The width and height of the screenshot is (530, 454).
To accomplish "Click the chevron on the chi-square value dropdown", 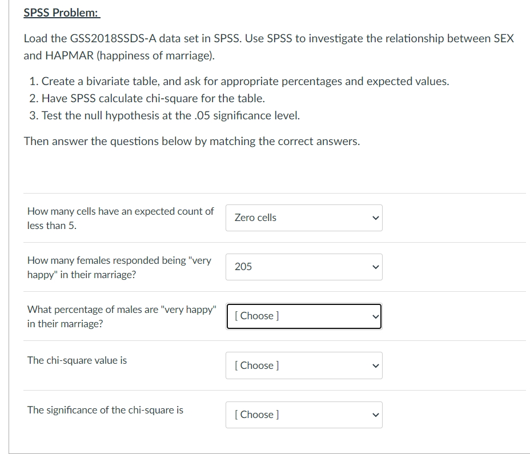I will point(375,365).
